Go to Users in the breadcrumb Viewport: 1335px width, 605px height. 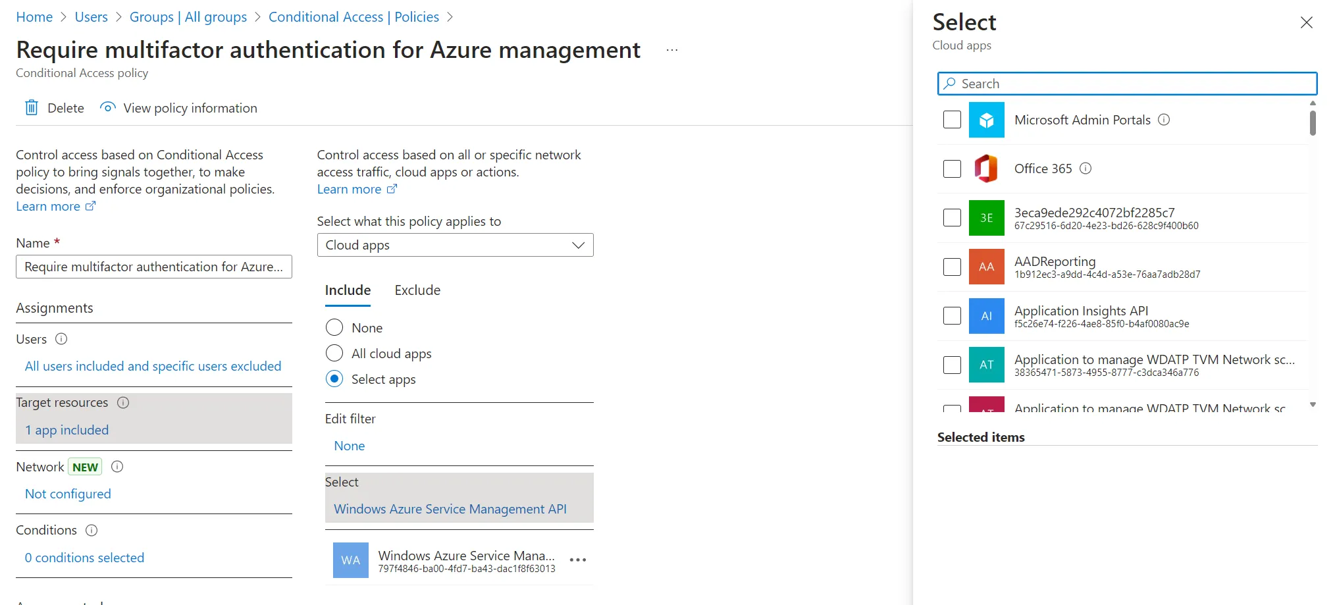pos(92,17)
